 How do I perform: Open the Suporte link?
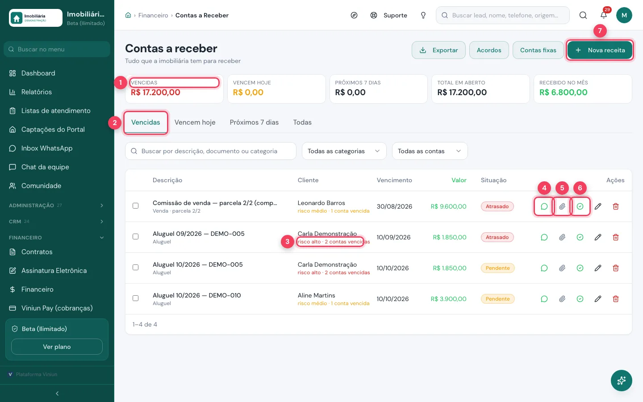[x=389, y=15]
